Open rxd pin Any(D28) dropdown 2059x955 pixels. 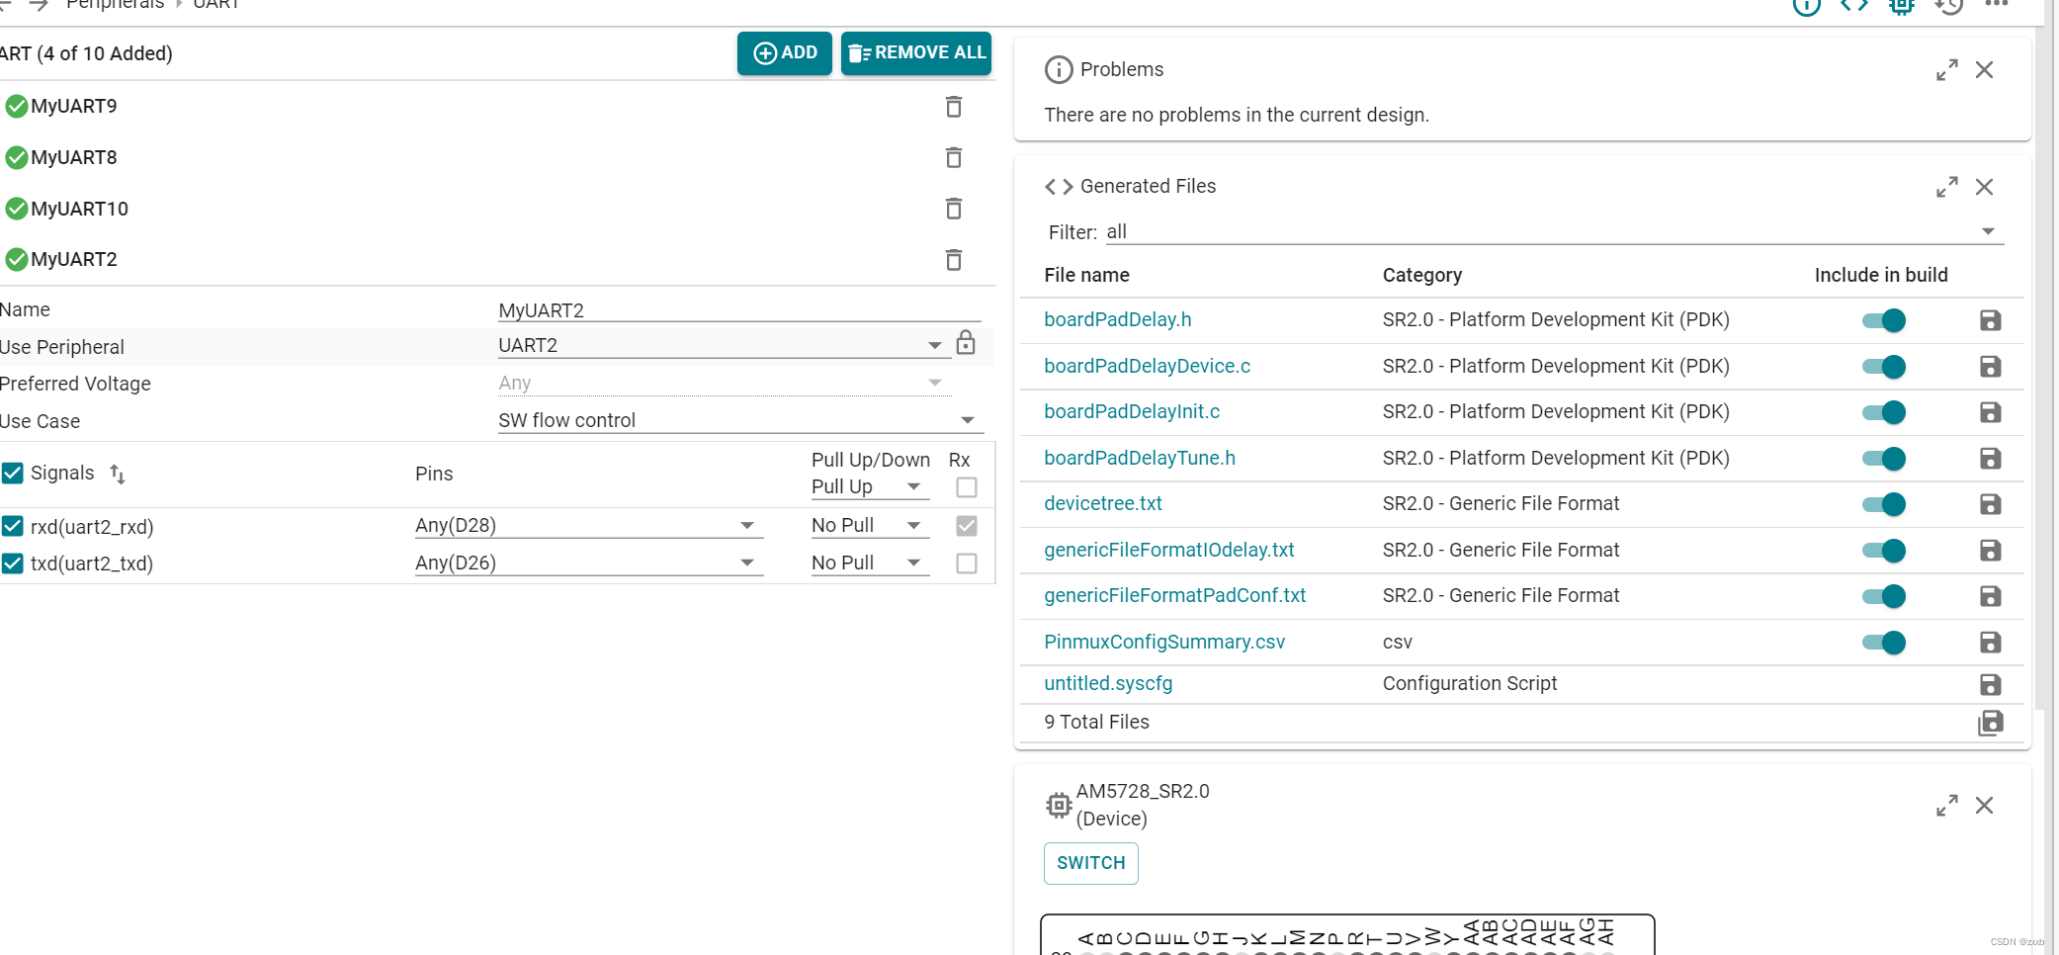589,525
